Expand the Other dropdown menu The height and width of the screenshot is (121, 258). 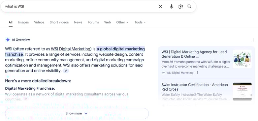[122, 22]
